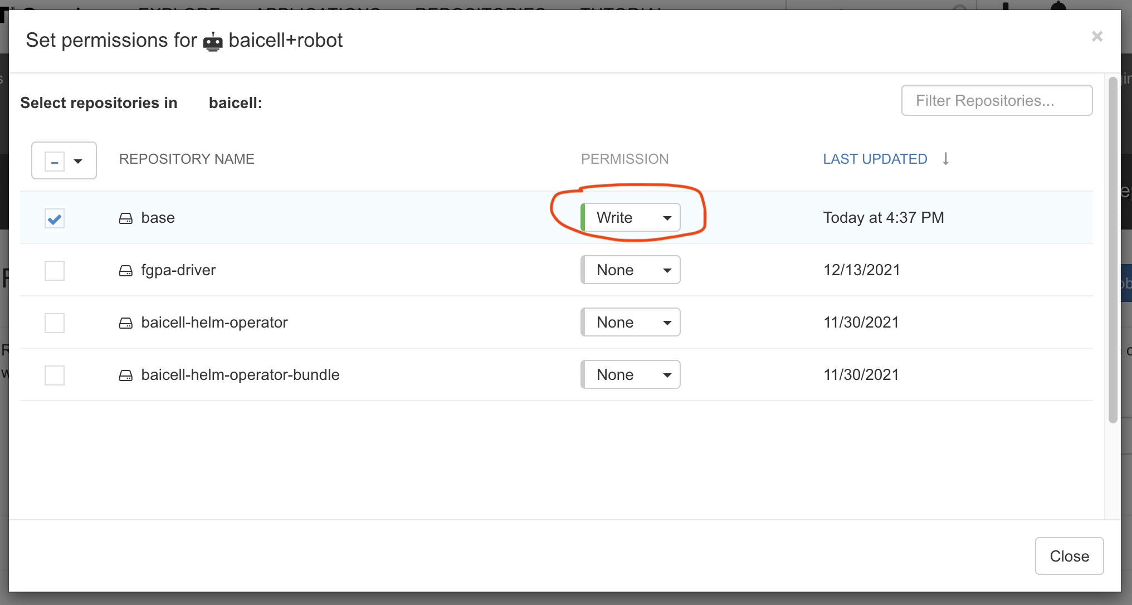1132x605 pixels.
Task: Open the select-all checkbox dropdown arrow
Action: [x=78, y=162]
